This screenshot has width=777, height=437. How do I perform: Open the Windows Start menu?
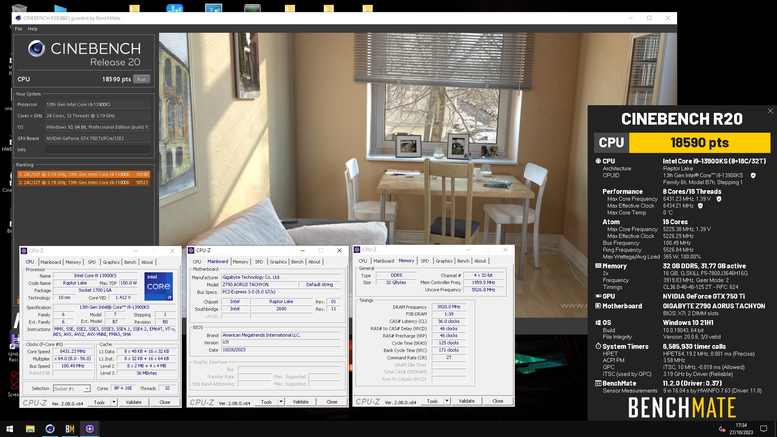10,429
